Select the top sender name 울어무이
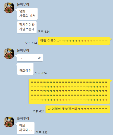The width and height of the screenshot is (113, 135). coord(23,4)
